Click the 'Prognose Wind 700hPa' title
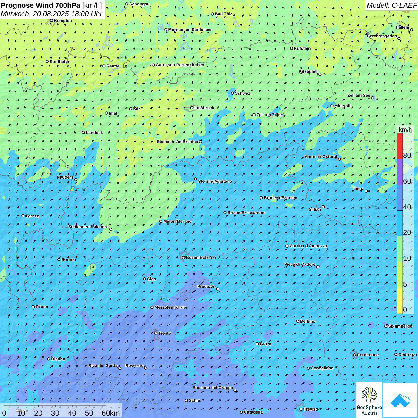 41,5
